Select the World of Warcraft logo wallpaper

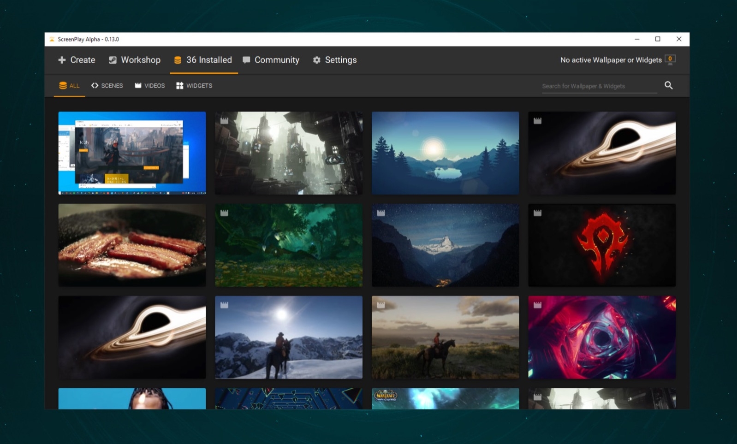tap(446, 398)
